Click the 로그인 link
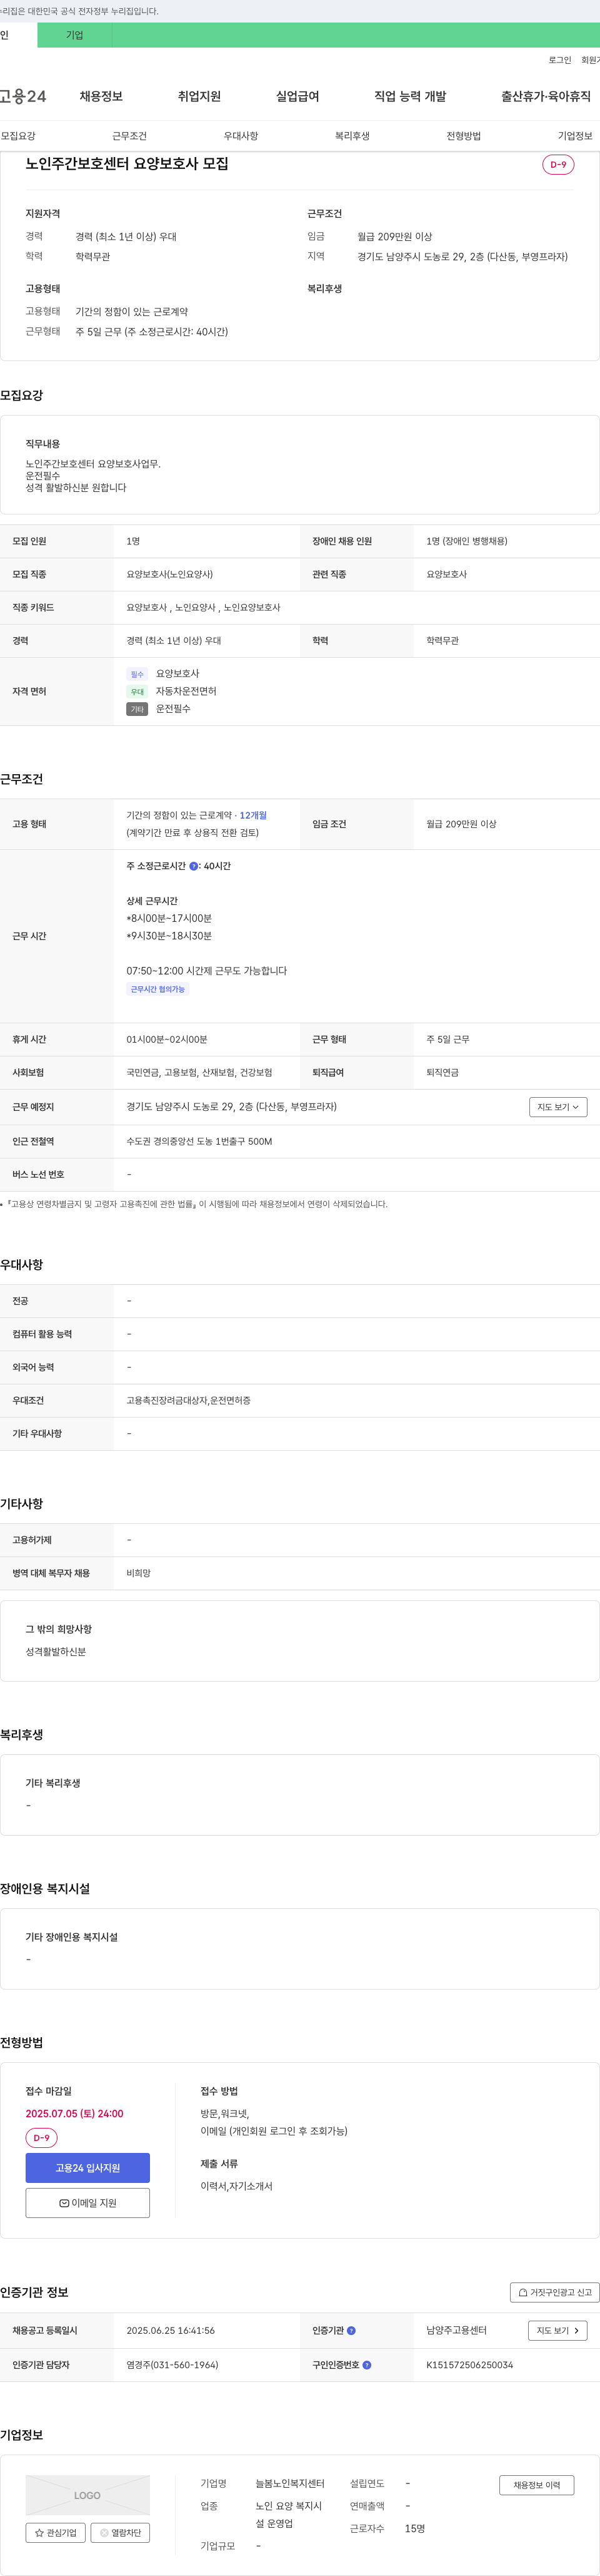The height and width of the screenshot is (2576, 600). coord(559,60)
